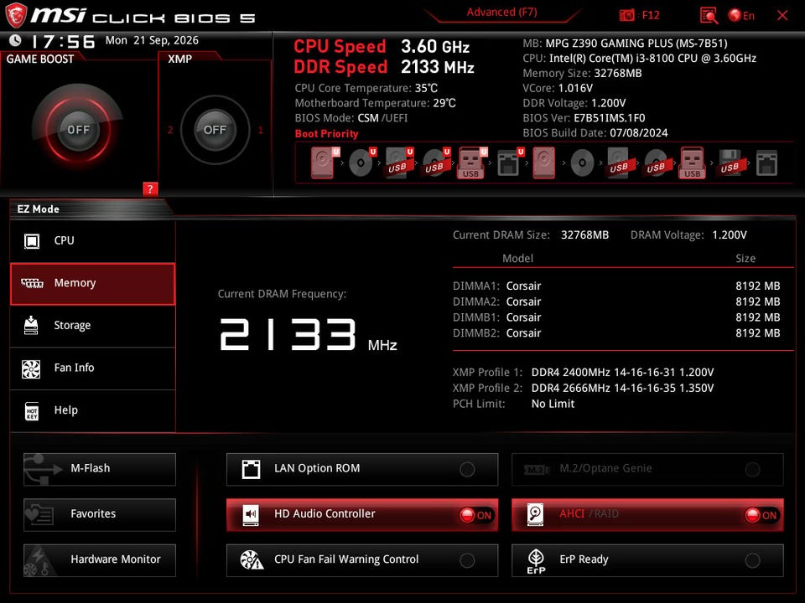The image size is (805, 603).
Task: Open Hardware Monitor
Action: (100, 560)
